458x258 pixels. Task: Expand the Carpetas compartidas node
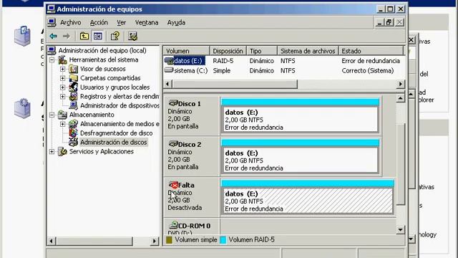pos(62,78)
